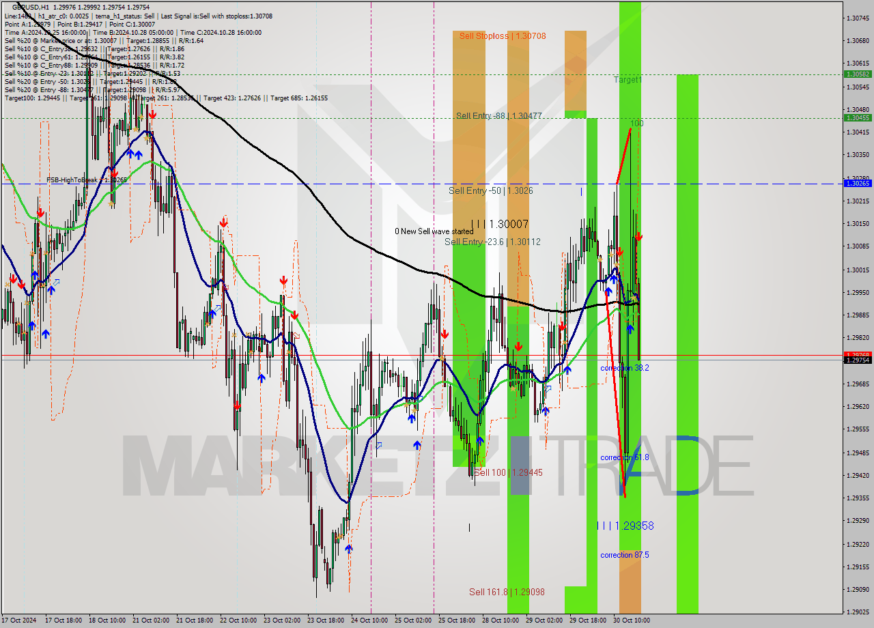The width and height of the screenshot is (874, 628).
Task: Click the '21 Oct 18:00' time axis label
Action: pyautogui.click(x=195, y=620)
